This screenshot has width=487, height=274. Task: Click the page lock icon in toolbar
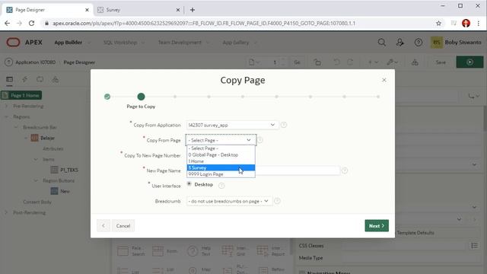[317, 62]
